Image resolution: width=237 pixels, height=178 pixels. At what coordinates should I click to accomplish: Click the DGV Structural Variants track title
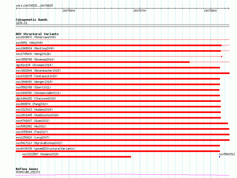point(37,34)
